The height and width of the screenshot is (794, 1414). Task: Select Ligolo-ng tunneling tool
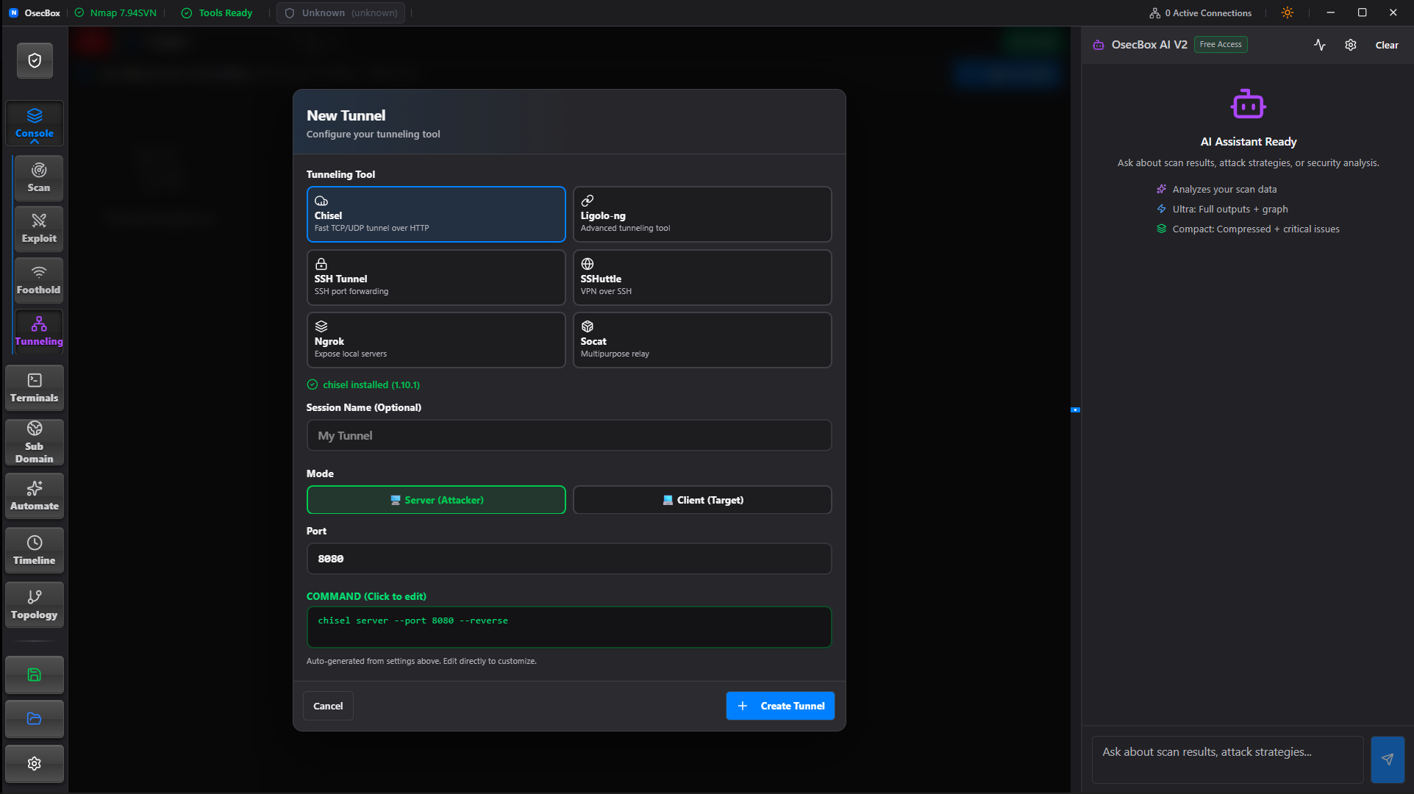coord(702,214)
